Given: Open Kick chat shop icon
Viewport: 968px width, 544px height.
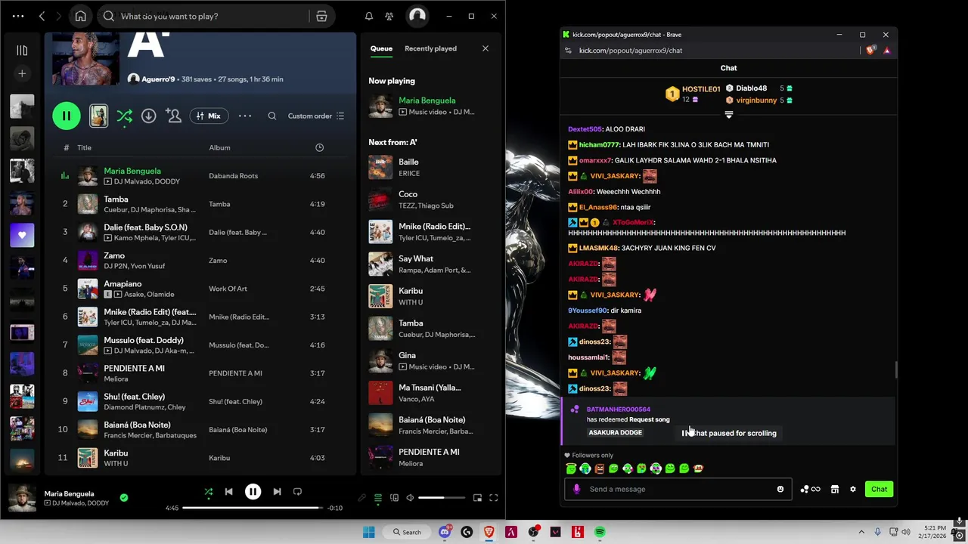Looking at the screenshot, I should (834, 489).
